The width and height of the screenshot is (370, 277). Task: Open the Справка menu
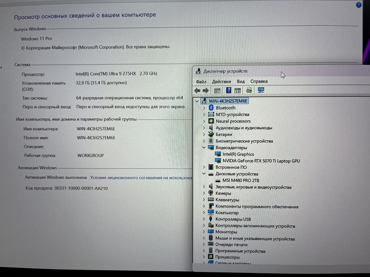click(259, 81)
